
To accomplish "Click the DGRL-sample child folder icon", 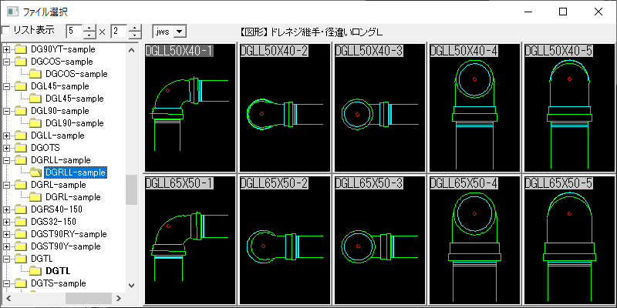I will click(x=35, y=197).
